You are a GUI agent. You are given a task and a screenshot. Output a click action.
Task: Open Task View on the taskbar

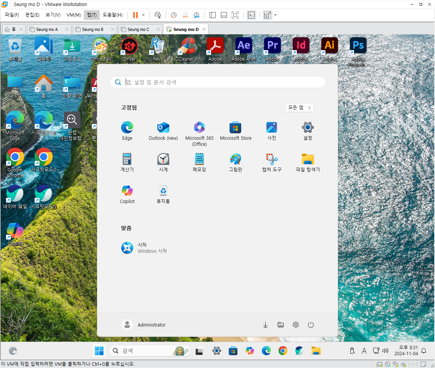(200, 351)
